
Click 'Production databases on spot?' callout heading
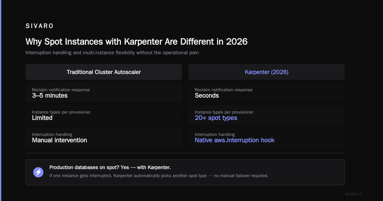tap(110, 167)
